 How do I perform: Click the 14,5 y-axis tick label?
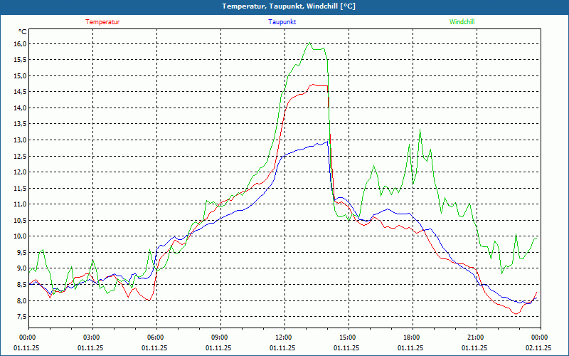click(x=20, y=92)
